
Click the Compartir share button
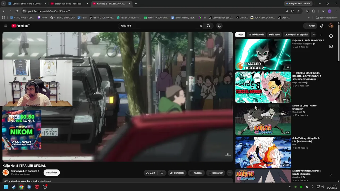click(177, 173)
